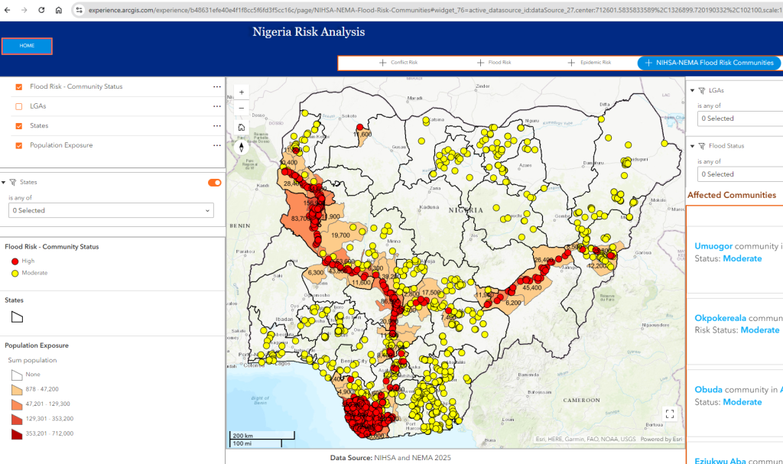Image resolution: width=783 pixels, height=464 pixels.
Task: Zoom in on the map
Action: (x=242, y=92)
